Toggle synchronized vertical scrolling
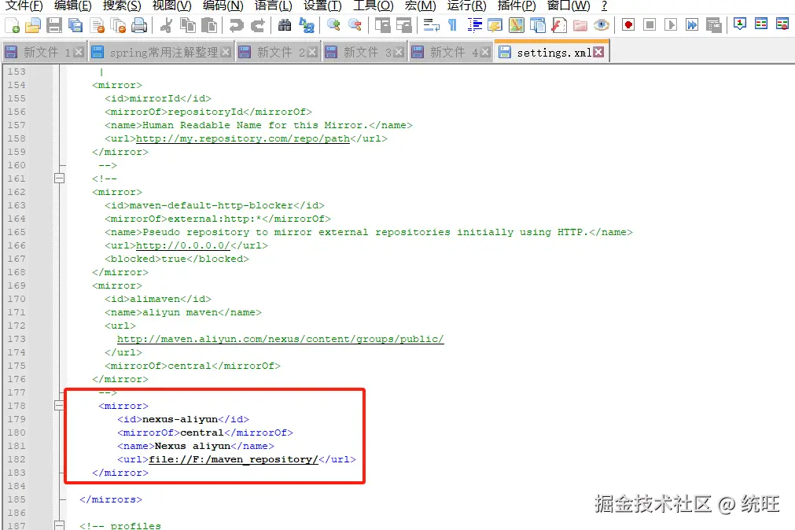This screenshot has height=530, width=795. click(x=382, y=25)
